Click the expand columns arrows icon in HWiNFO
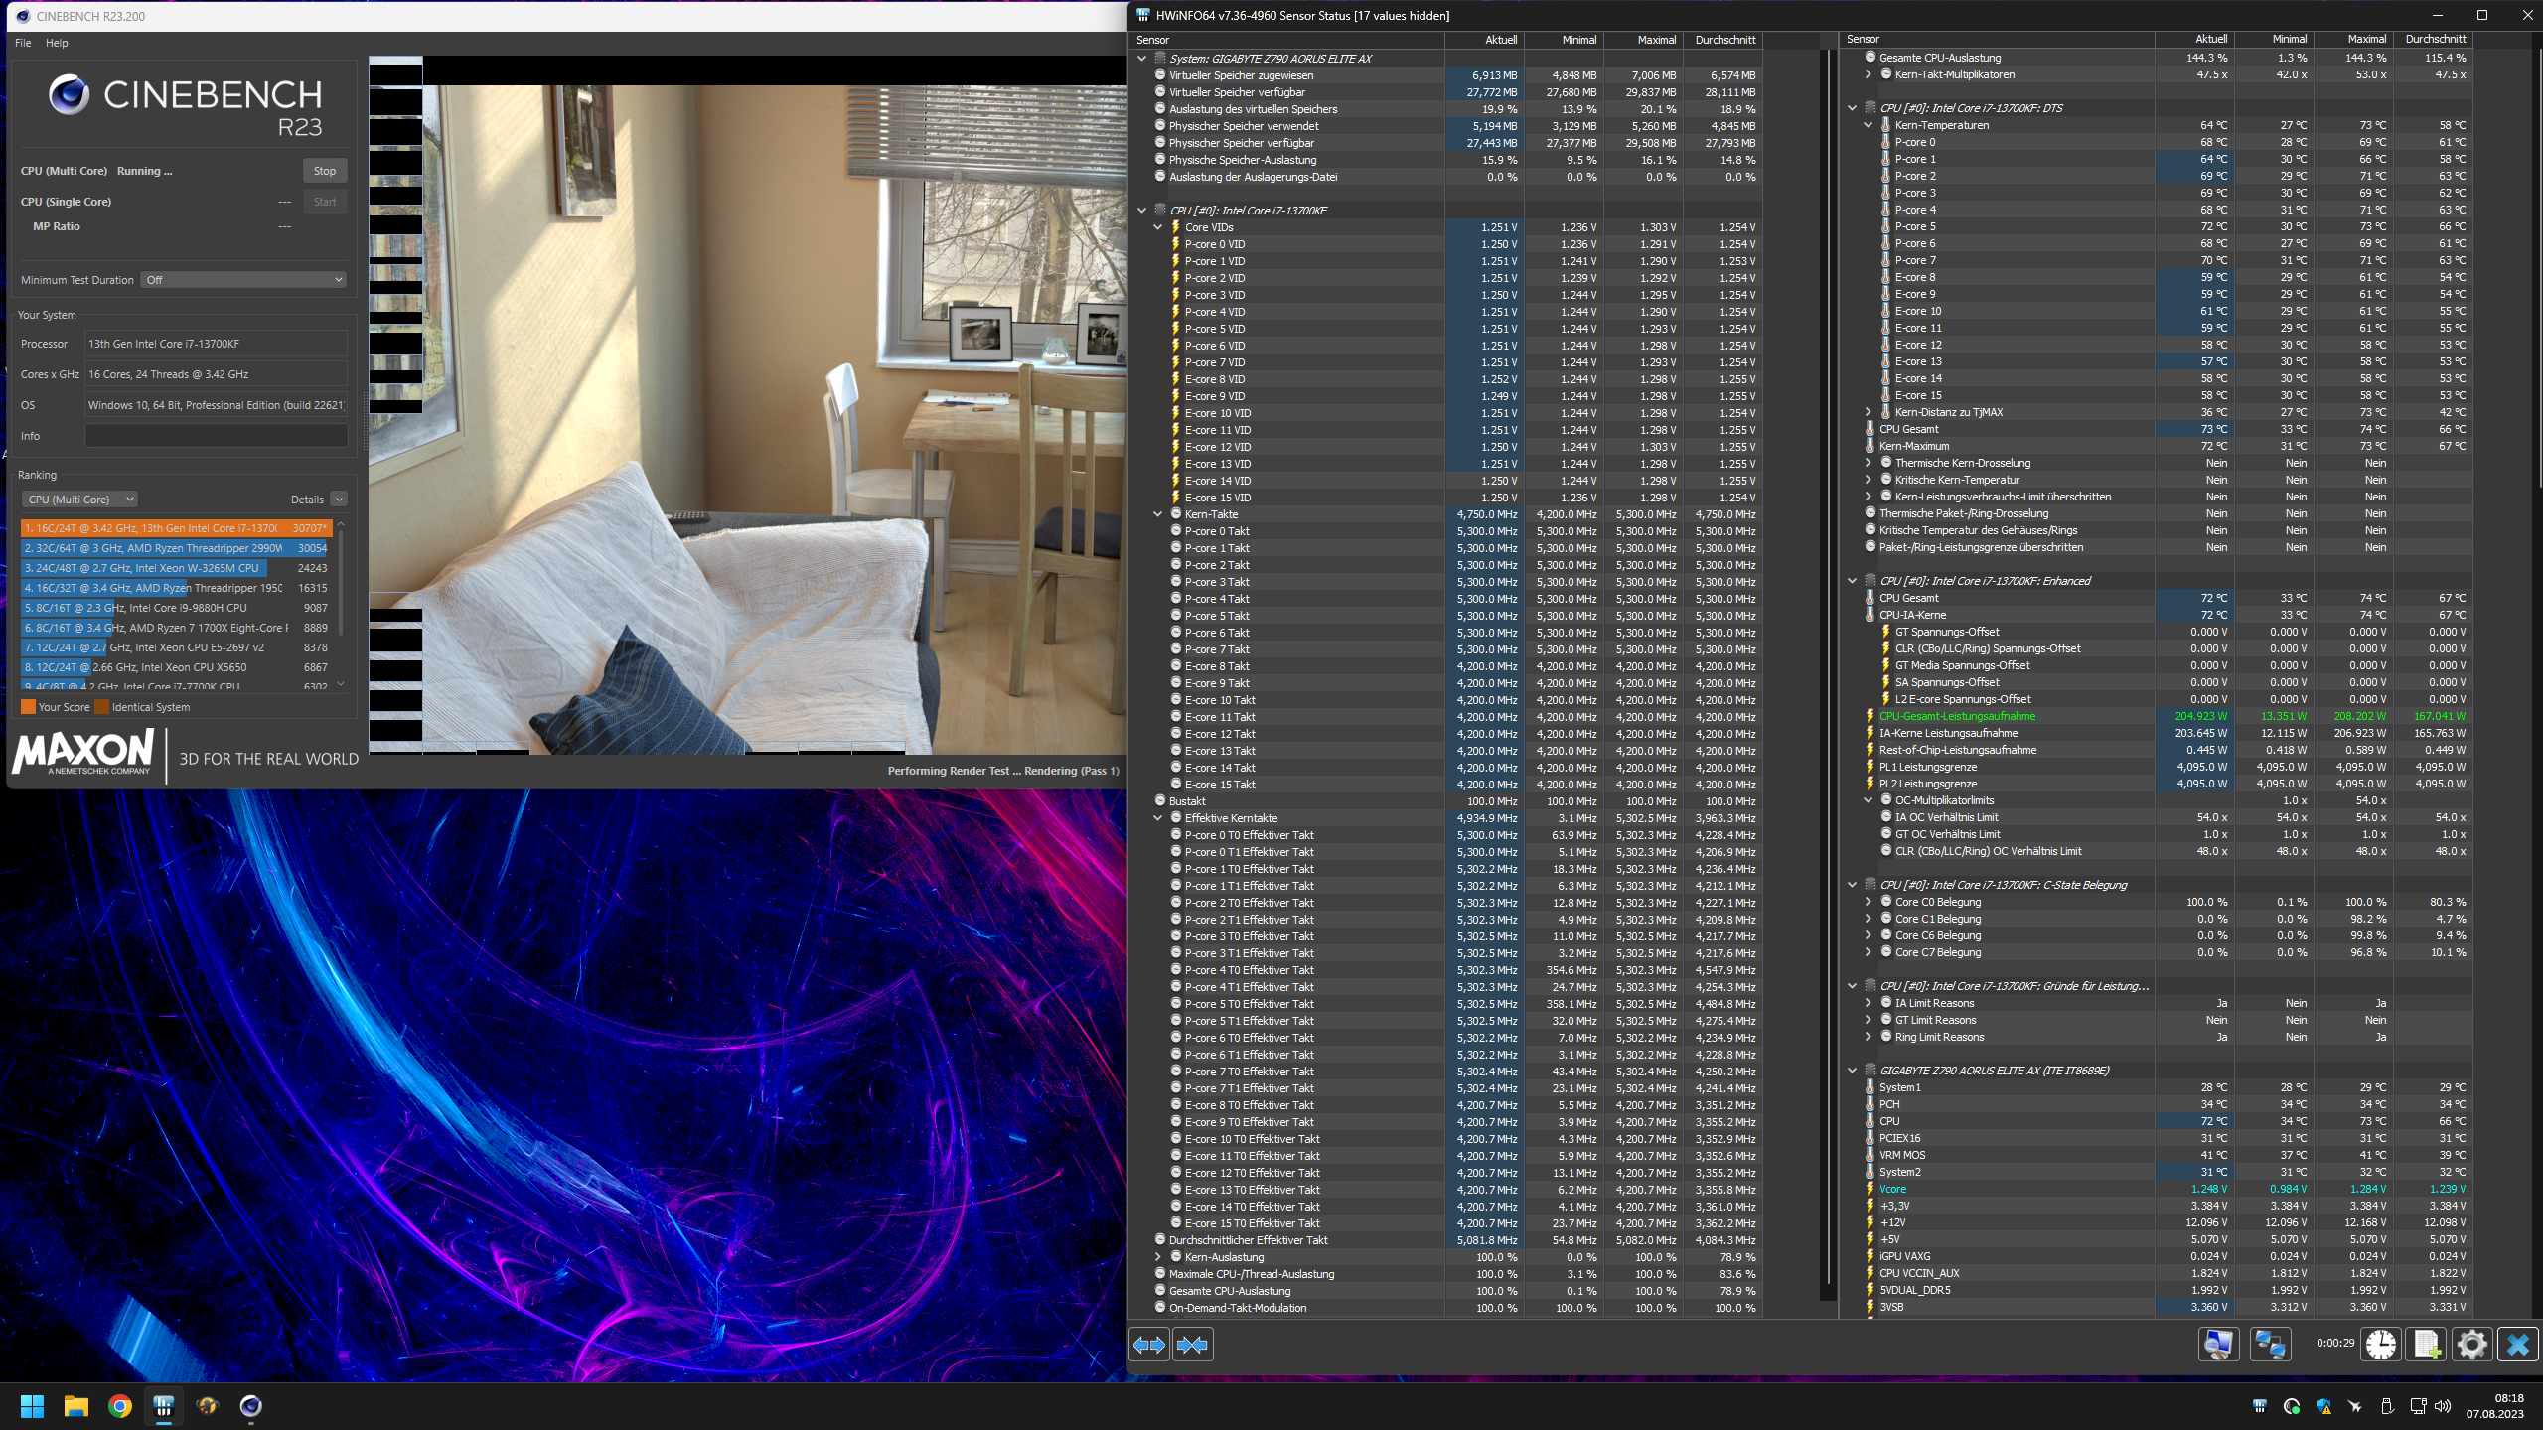The image size is (2543, 1430). pyautogui.click(x=1149, y=1345)
